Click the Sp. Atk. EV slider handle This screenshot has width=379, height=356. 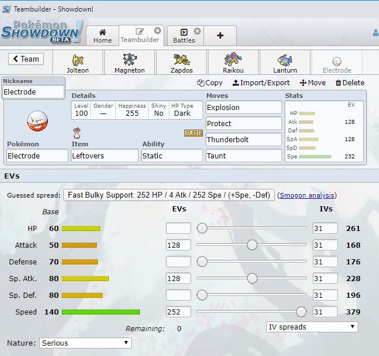tap(252, 278)
